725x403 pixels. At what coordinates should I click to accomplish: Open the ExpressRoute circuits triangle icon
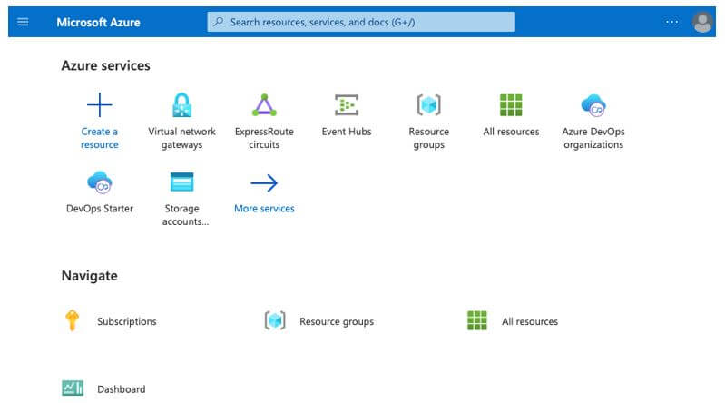coord(264,105)
